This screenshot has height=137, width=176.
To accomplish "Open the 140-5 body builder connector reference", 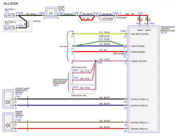I will pyautogui.click(x=56, y=85).
